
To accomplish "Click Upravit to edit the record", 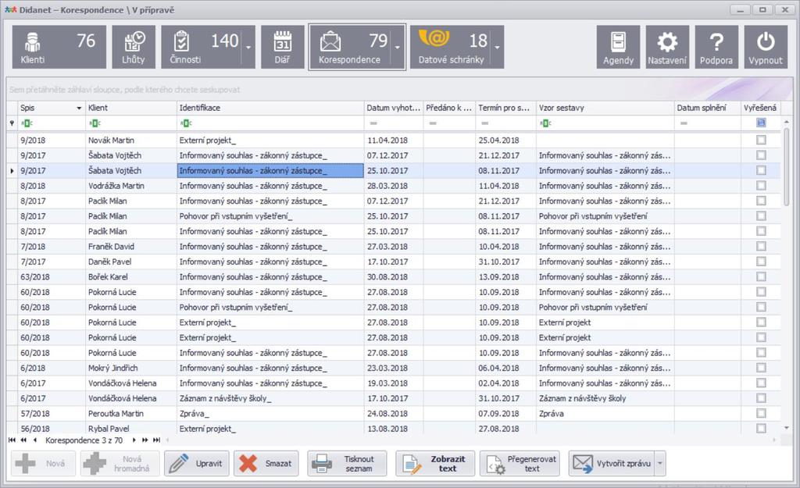I will pos(196,464).
